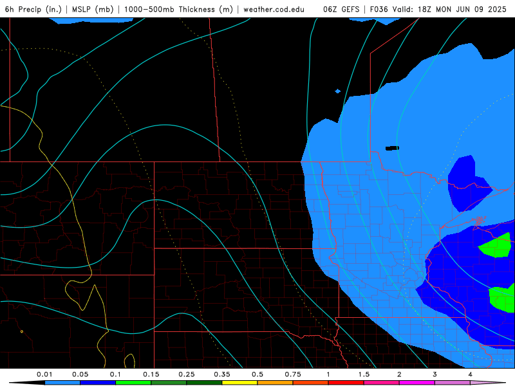This screenshot has width=515, height=386.
Task: Click the hot pink 1.5–2 legend swatch
Action: point(382,383)
